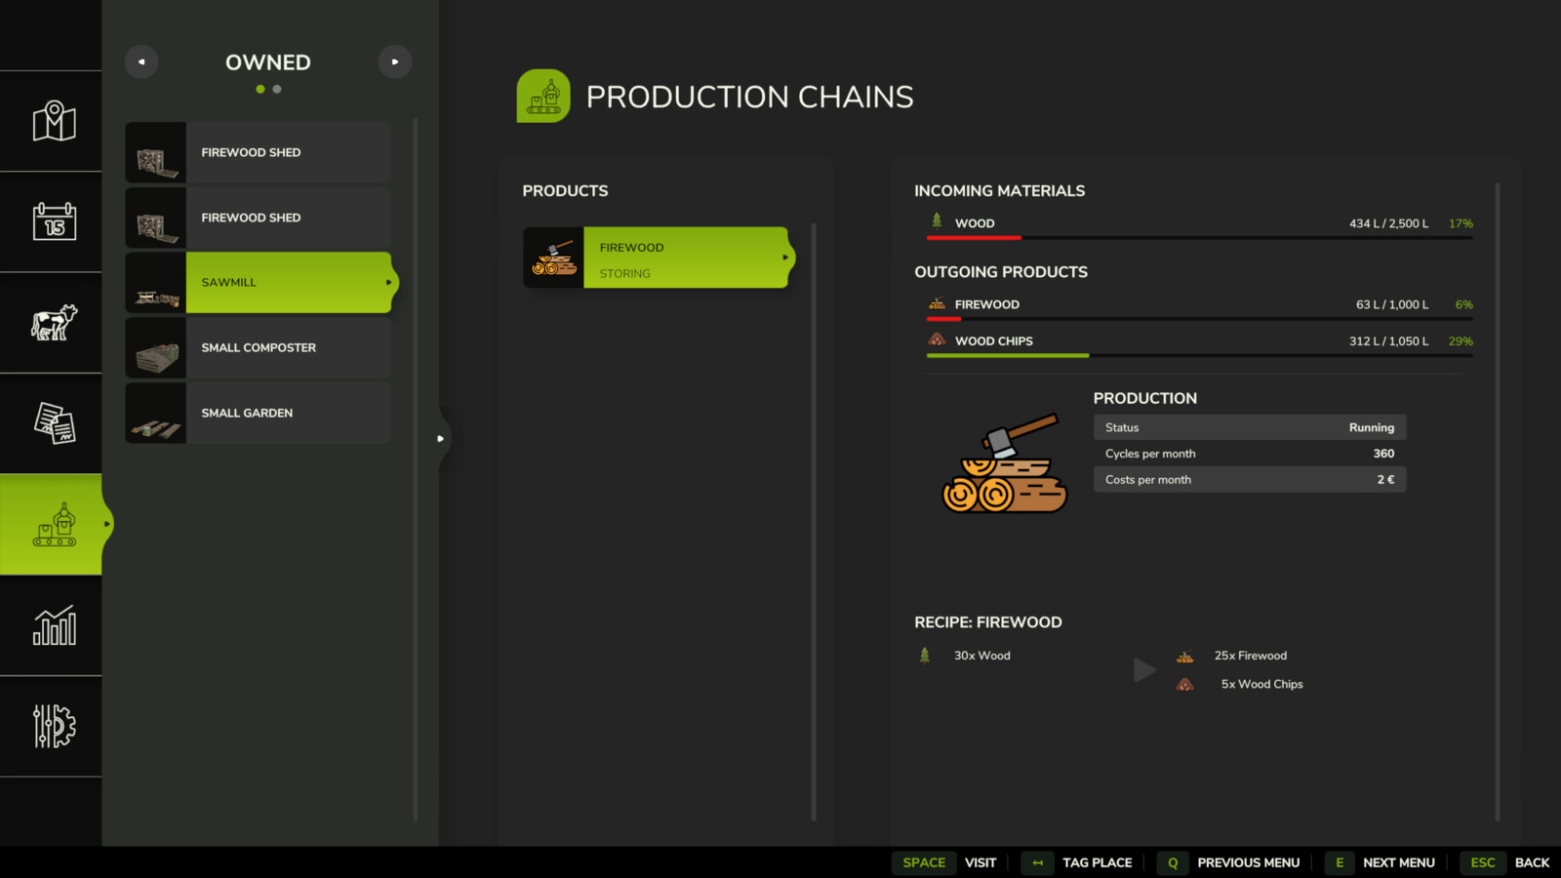
Task: Click TAG PLACE in bottom bar
Action: coord(1097,862)
